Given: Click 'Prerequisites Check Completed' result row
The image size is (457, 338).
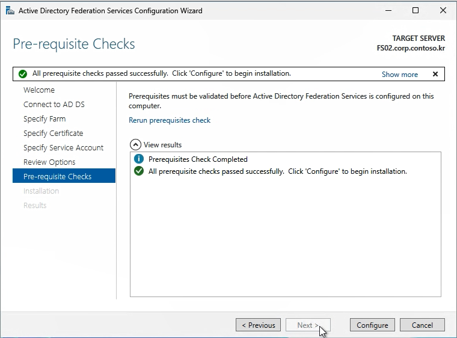Looking at the screenshot, I should [198, 159].
